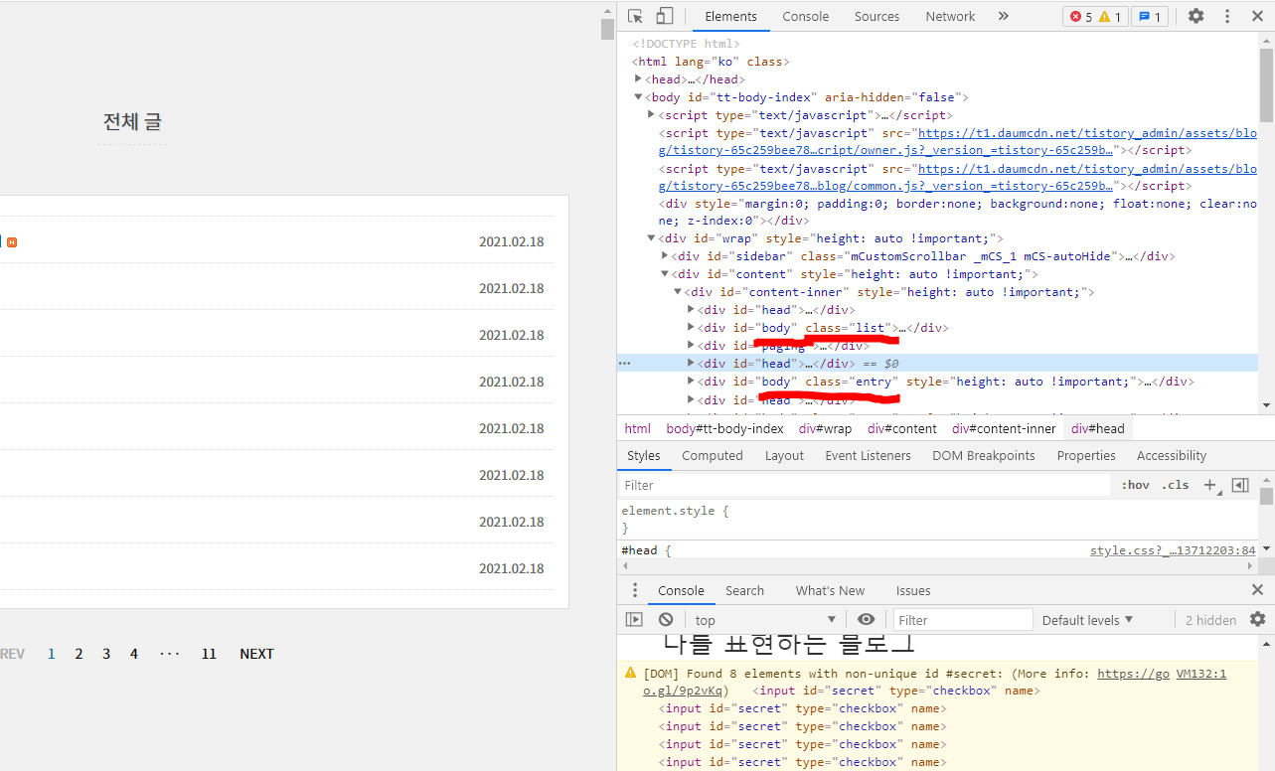Open the DevTools three-dot customize menu
This screenshot has height=771, width=1275.
coord(1227,16)
